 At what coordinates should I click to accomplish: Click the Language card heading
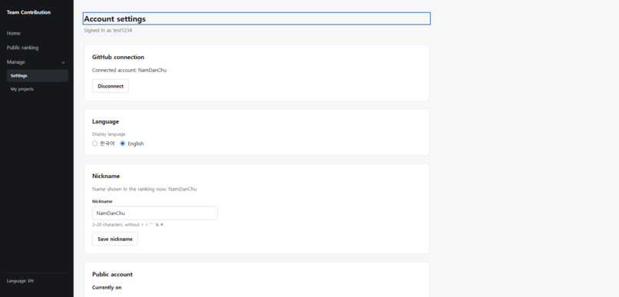coord(105,121)
